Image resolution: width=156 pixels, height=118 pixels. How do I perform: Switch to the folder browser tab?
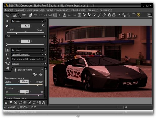click(15, 16)
